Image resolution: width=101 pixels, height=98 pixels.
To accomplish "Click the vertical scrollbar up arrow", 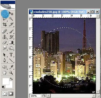I will pyautogui.click(x=98, y=16).
